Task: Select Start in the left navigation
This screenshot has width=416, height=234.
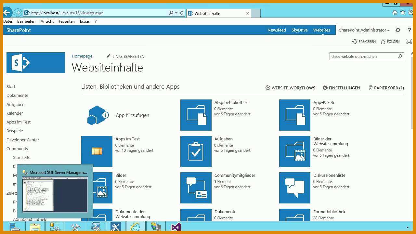Action: pos(11,86)
